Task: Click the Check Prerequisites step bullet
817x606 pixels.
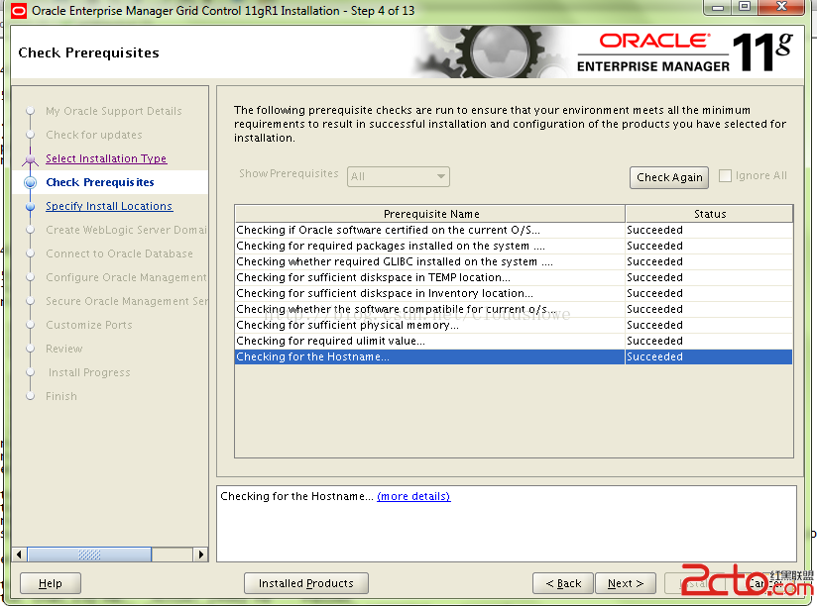Action: pyautogui.click(x=30, y=182)
